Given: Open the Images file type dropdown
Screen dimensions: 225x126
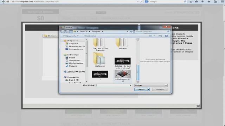Looking at the screenshot, I should click(x=151, y=85).
